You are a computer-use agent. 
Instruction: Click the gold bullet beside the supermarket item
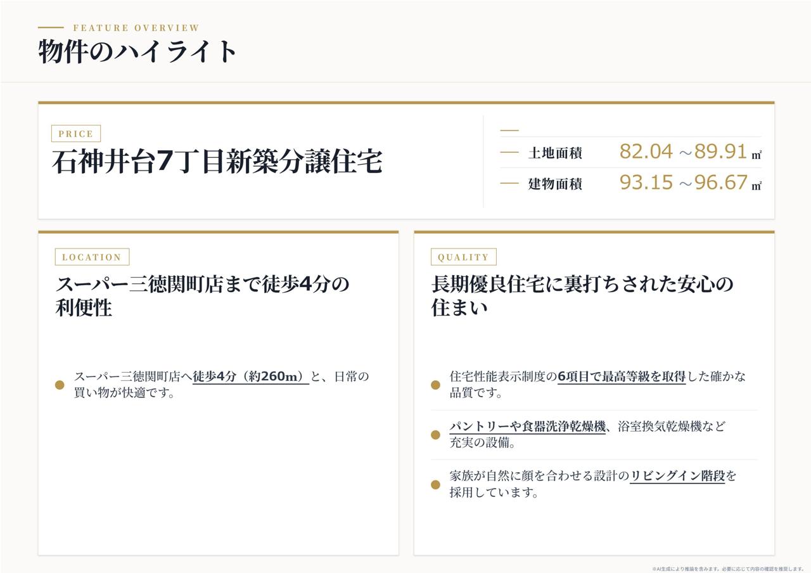coord(60,385)
